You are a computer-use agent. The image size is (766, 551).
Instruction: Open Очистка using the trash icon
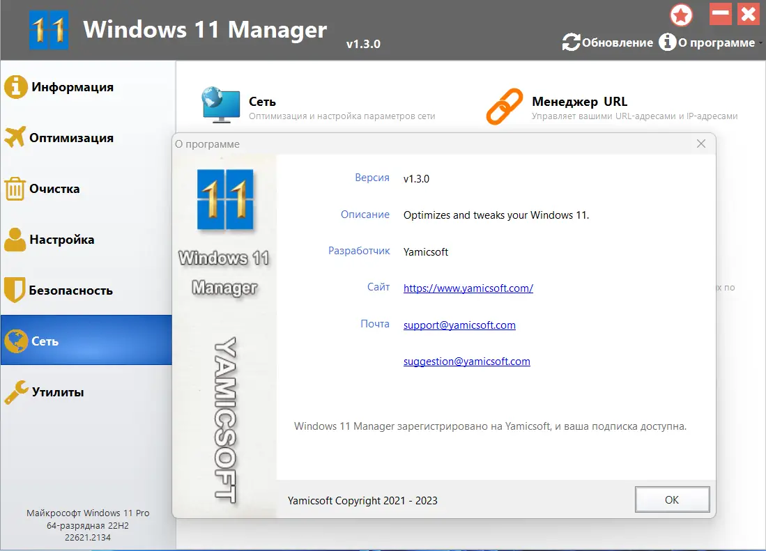[15, 188]
